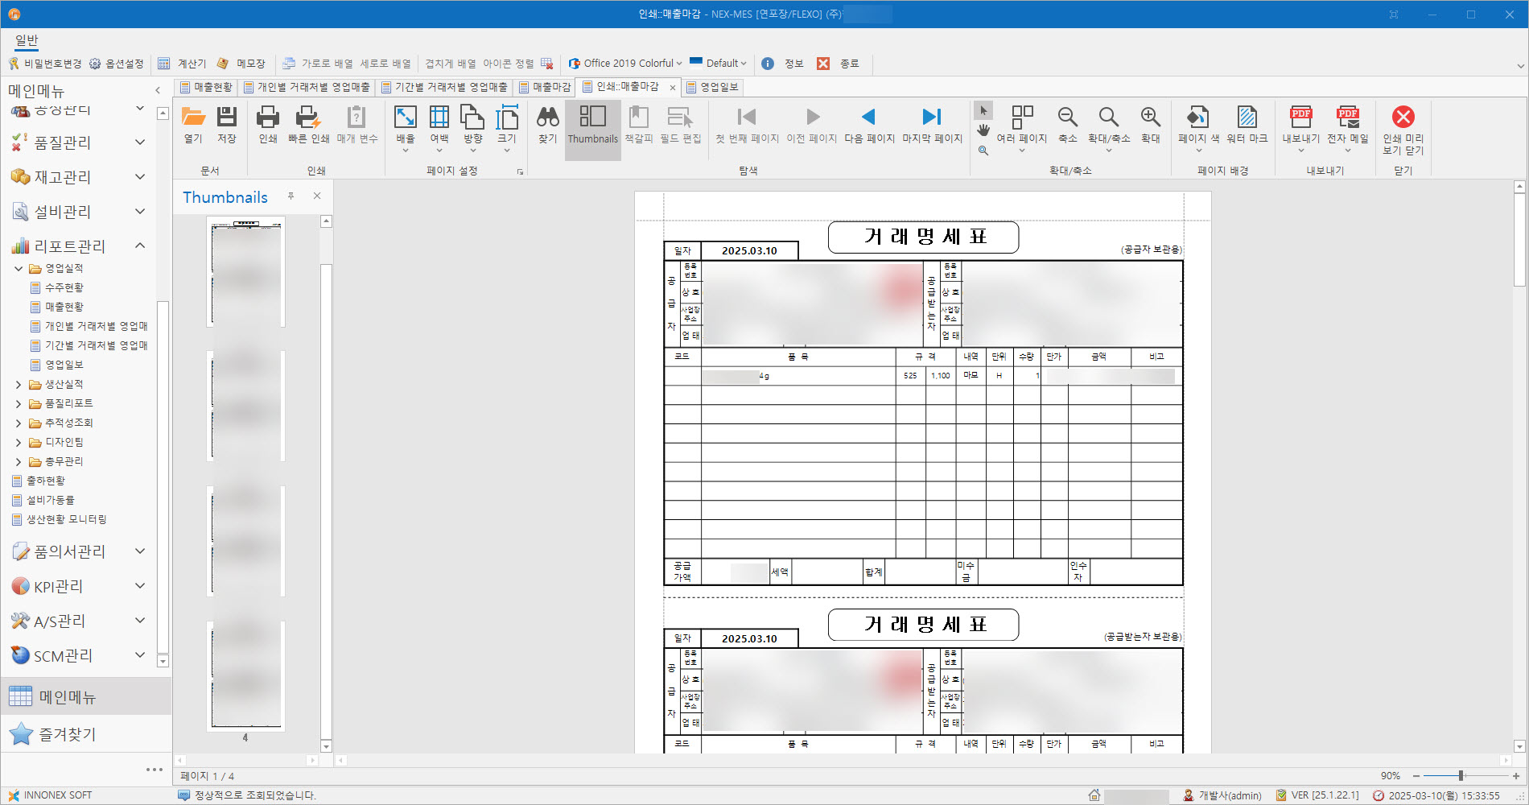
Task: Collapse the 리포트관리 menu section
Action: (x=140, y=246)
